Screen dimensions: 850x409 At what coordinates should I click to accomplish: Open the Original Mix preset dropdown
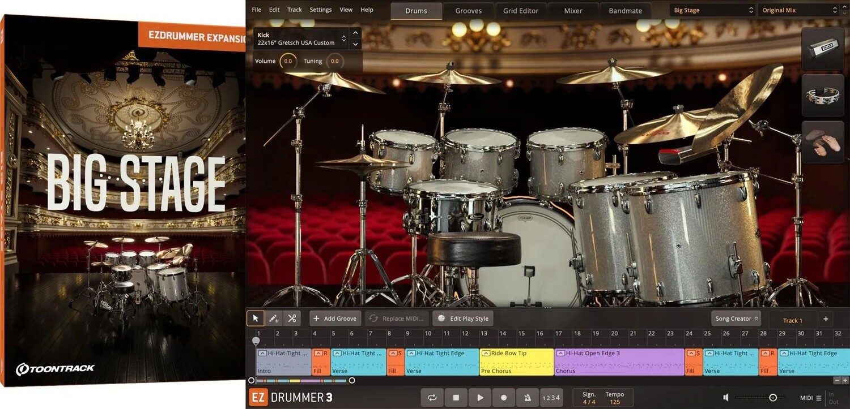[x=799, y=10]
